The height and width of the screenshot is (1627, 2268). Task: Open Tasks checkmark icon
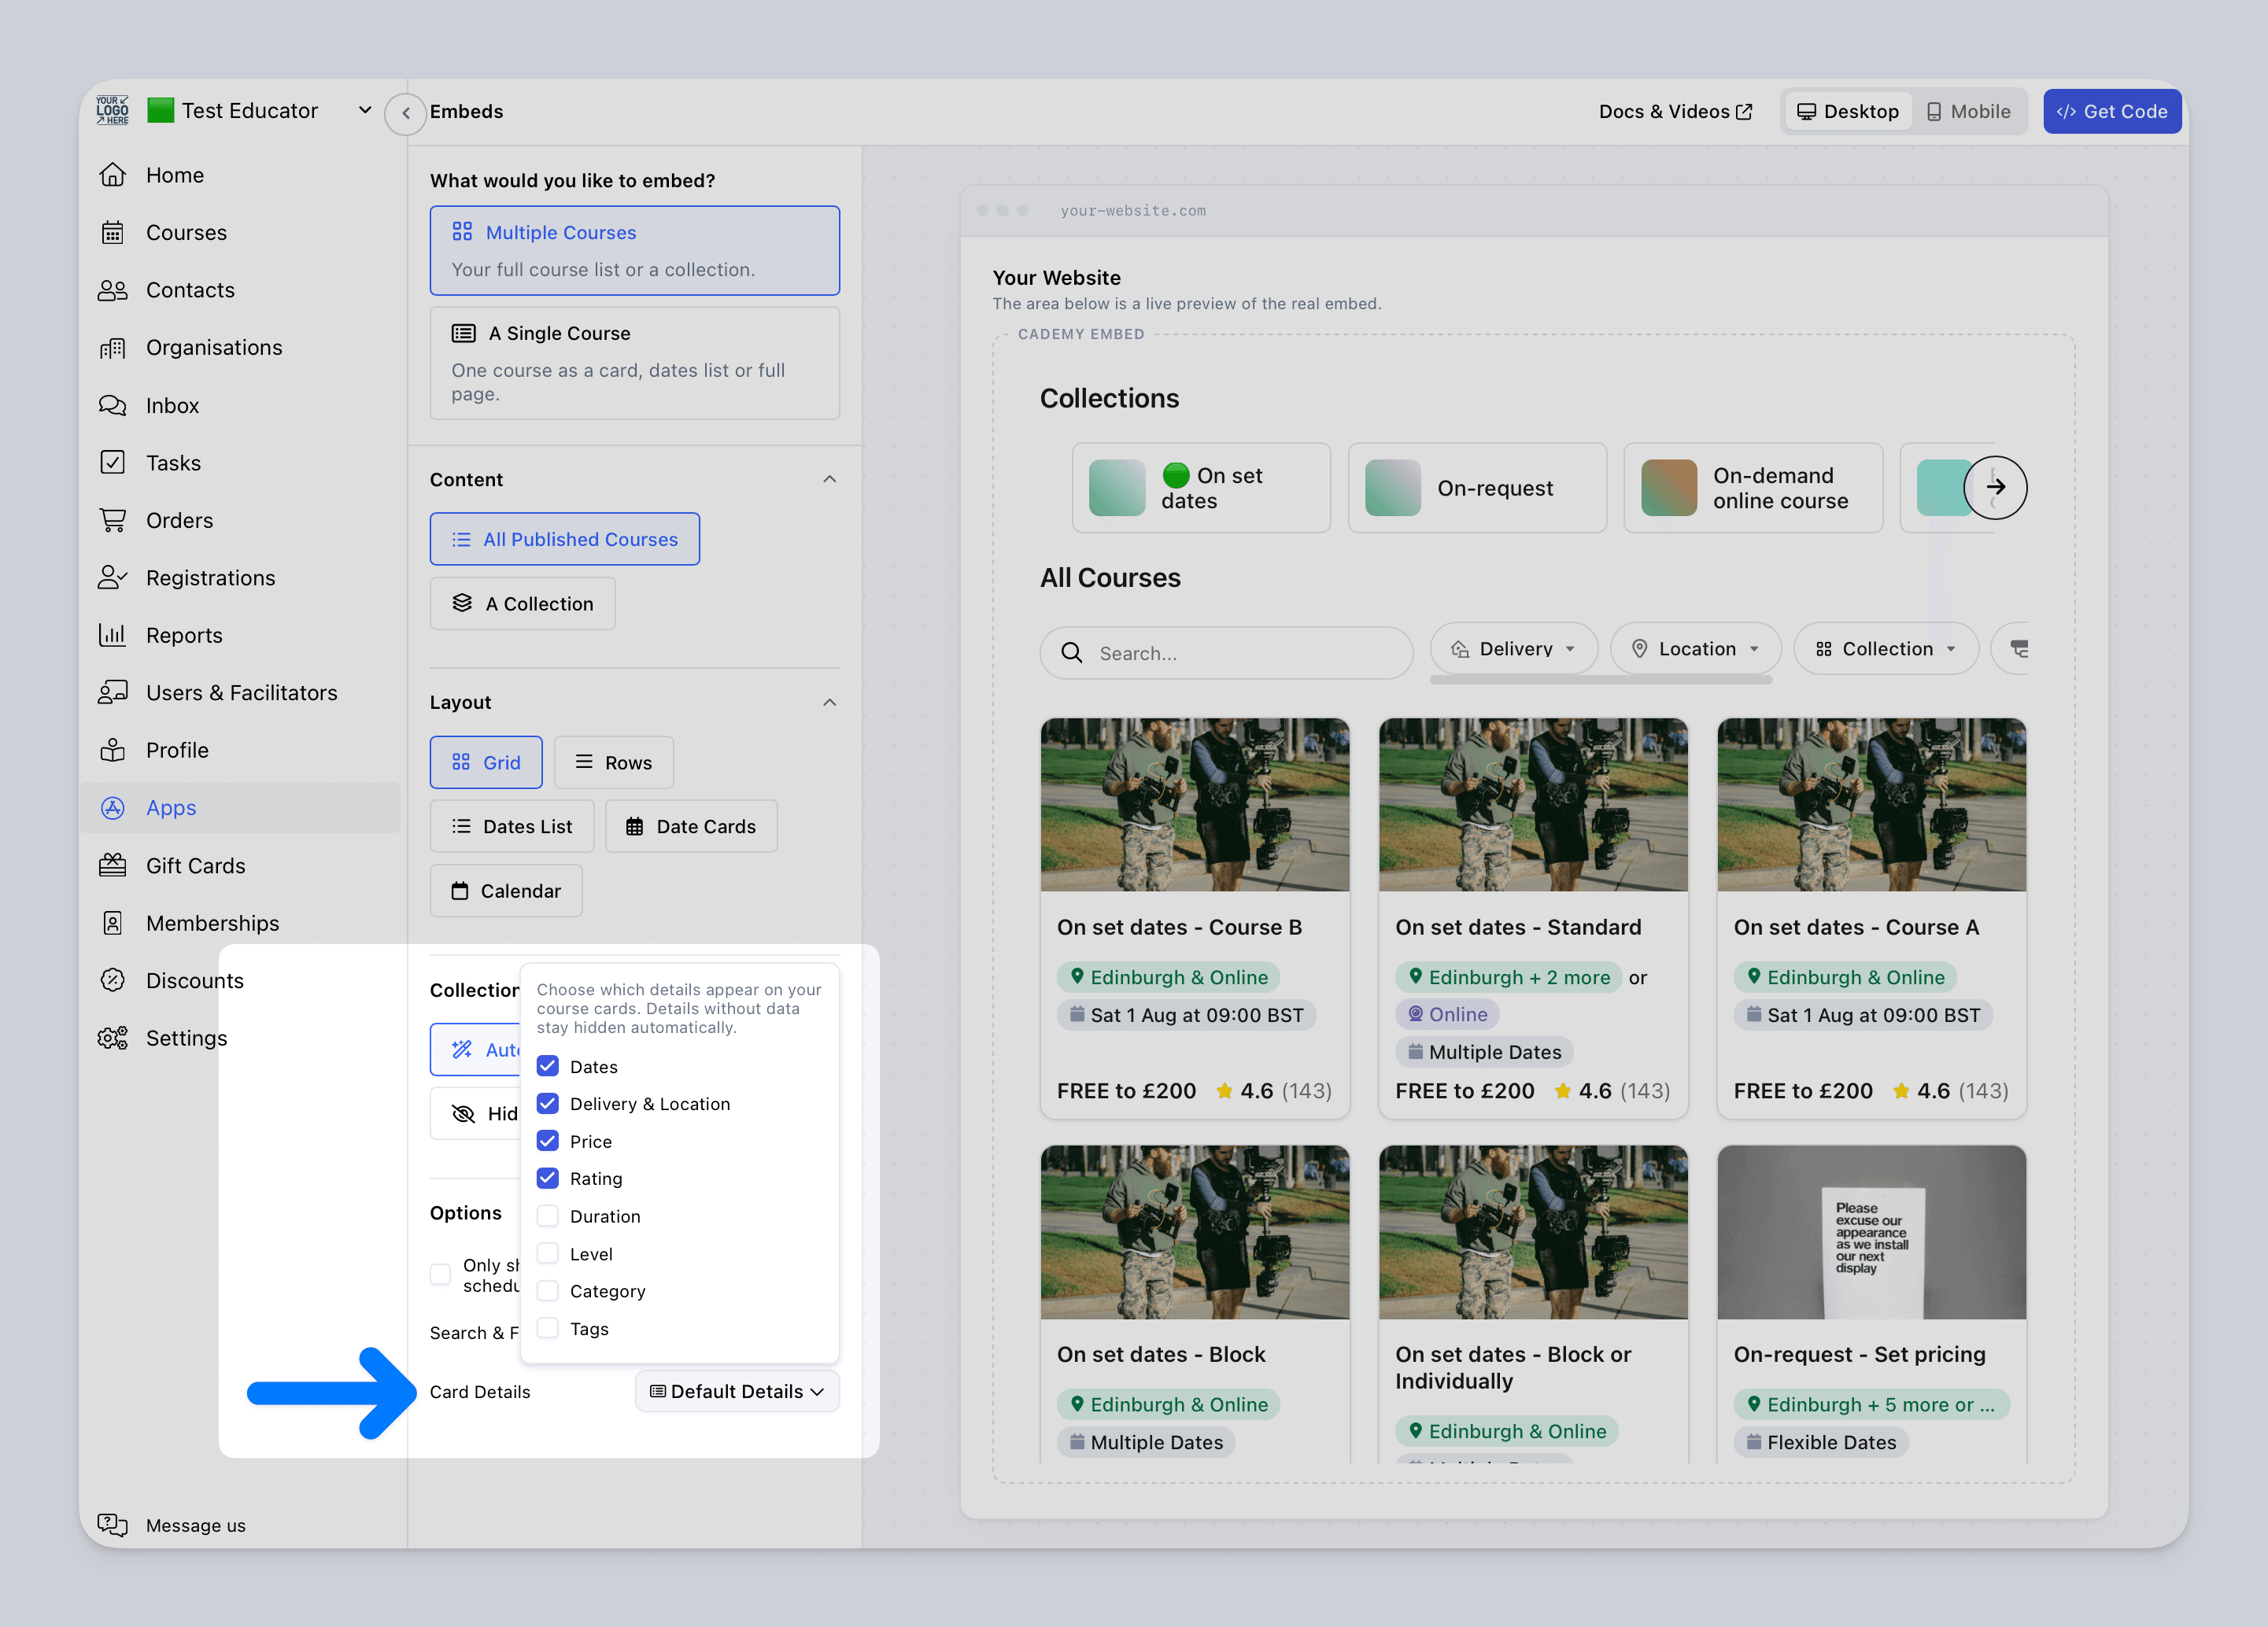pyautogui.click(x=112, y=462)
